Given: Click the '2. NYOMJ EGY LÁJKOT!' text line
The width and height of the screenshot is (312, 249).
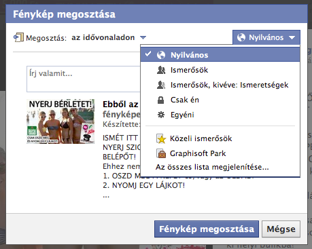Looking at the screenshot, I should 144,185.
